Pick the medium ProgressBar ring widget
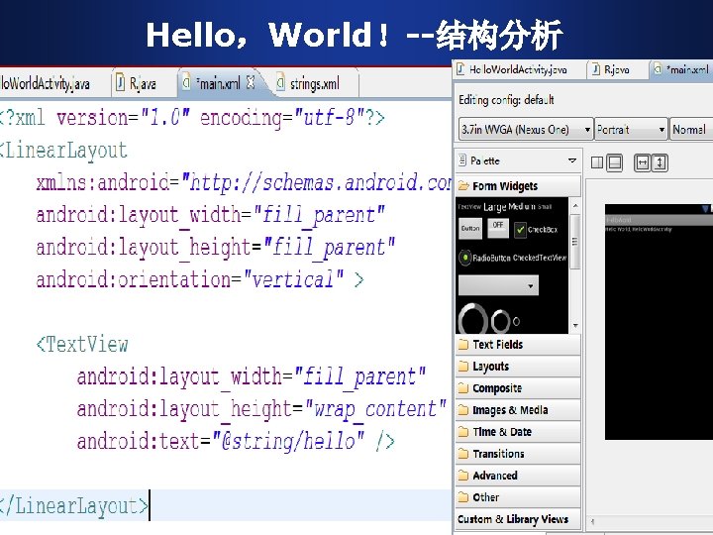The height and width of the screenshot is (535, 713). [x=501, y=321]
